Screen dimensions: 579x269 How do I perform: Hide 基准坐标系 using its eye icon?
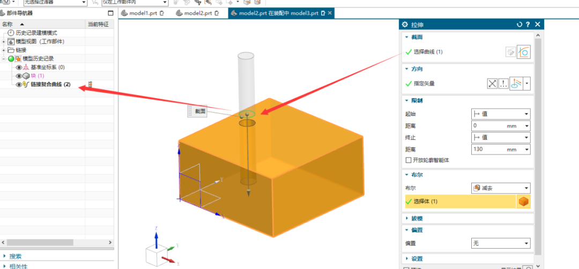[x=19, y=68]
